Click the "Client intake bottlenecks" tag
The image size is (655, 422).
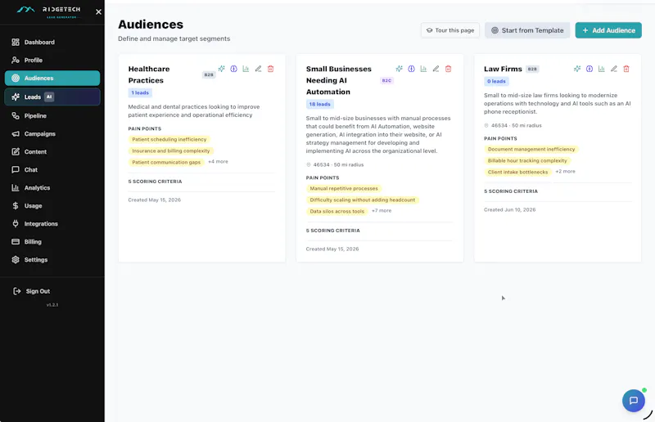coord(518,172)
